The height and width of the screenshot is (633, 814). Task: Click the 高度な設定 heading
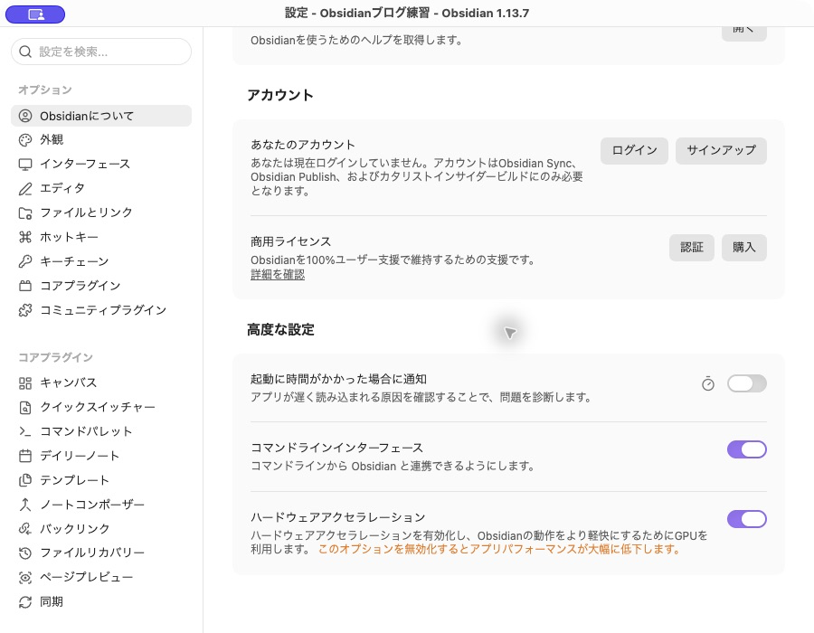tap(280, 330)
